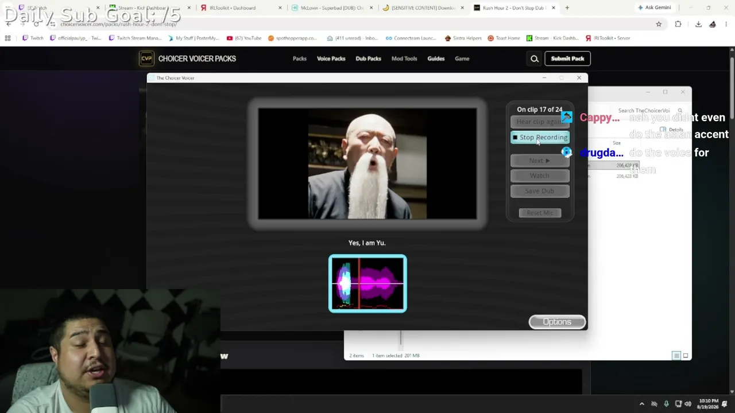Close the SENSITIVE CONTENT Download tab
Screen dimensions: 735x413
point(462,8)
